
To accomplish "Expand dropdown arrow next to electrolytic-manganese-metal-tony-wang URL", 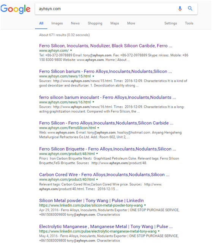I will click(159, 231).
